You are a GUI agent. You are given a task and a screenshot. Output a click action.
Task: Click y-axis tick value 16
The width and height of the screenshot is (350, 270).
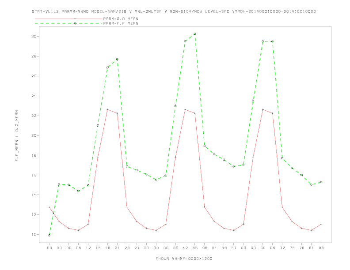(34, 175)
